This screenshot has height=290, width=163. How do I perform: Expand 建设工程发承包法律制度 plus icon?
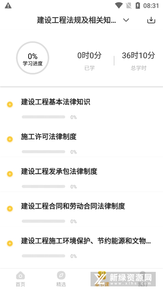tap(10, 174)
